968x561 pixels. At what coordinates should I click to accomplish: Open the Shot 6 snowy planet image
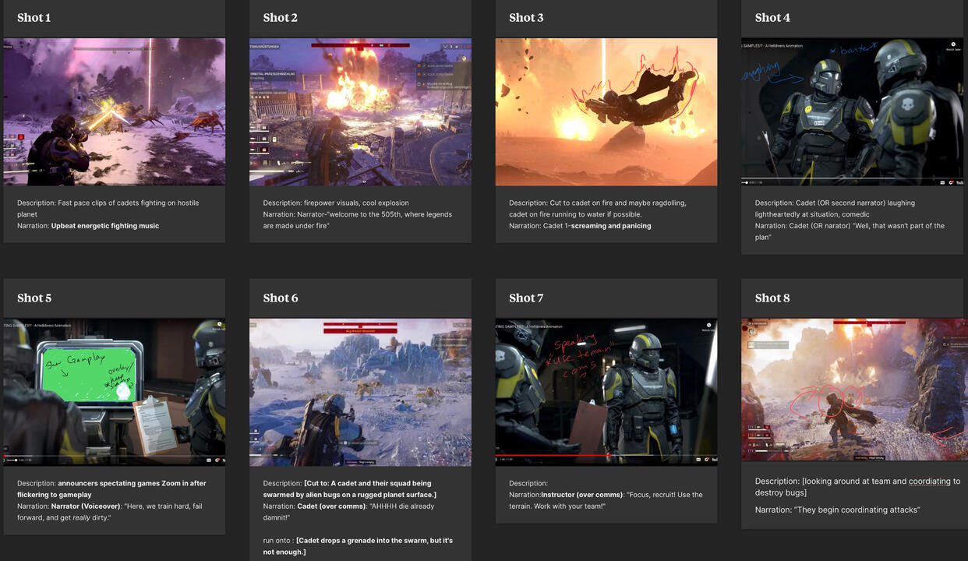tap(360, 392)
